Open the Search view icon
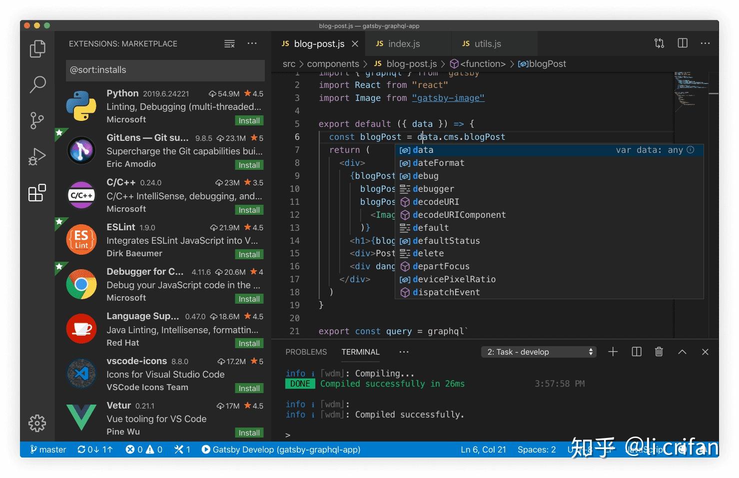The width and height of the screenshot is (739, 478). (37, 84)
